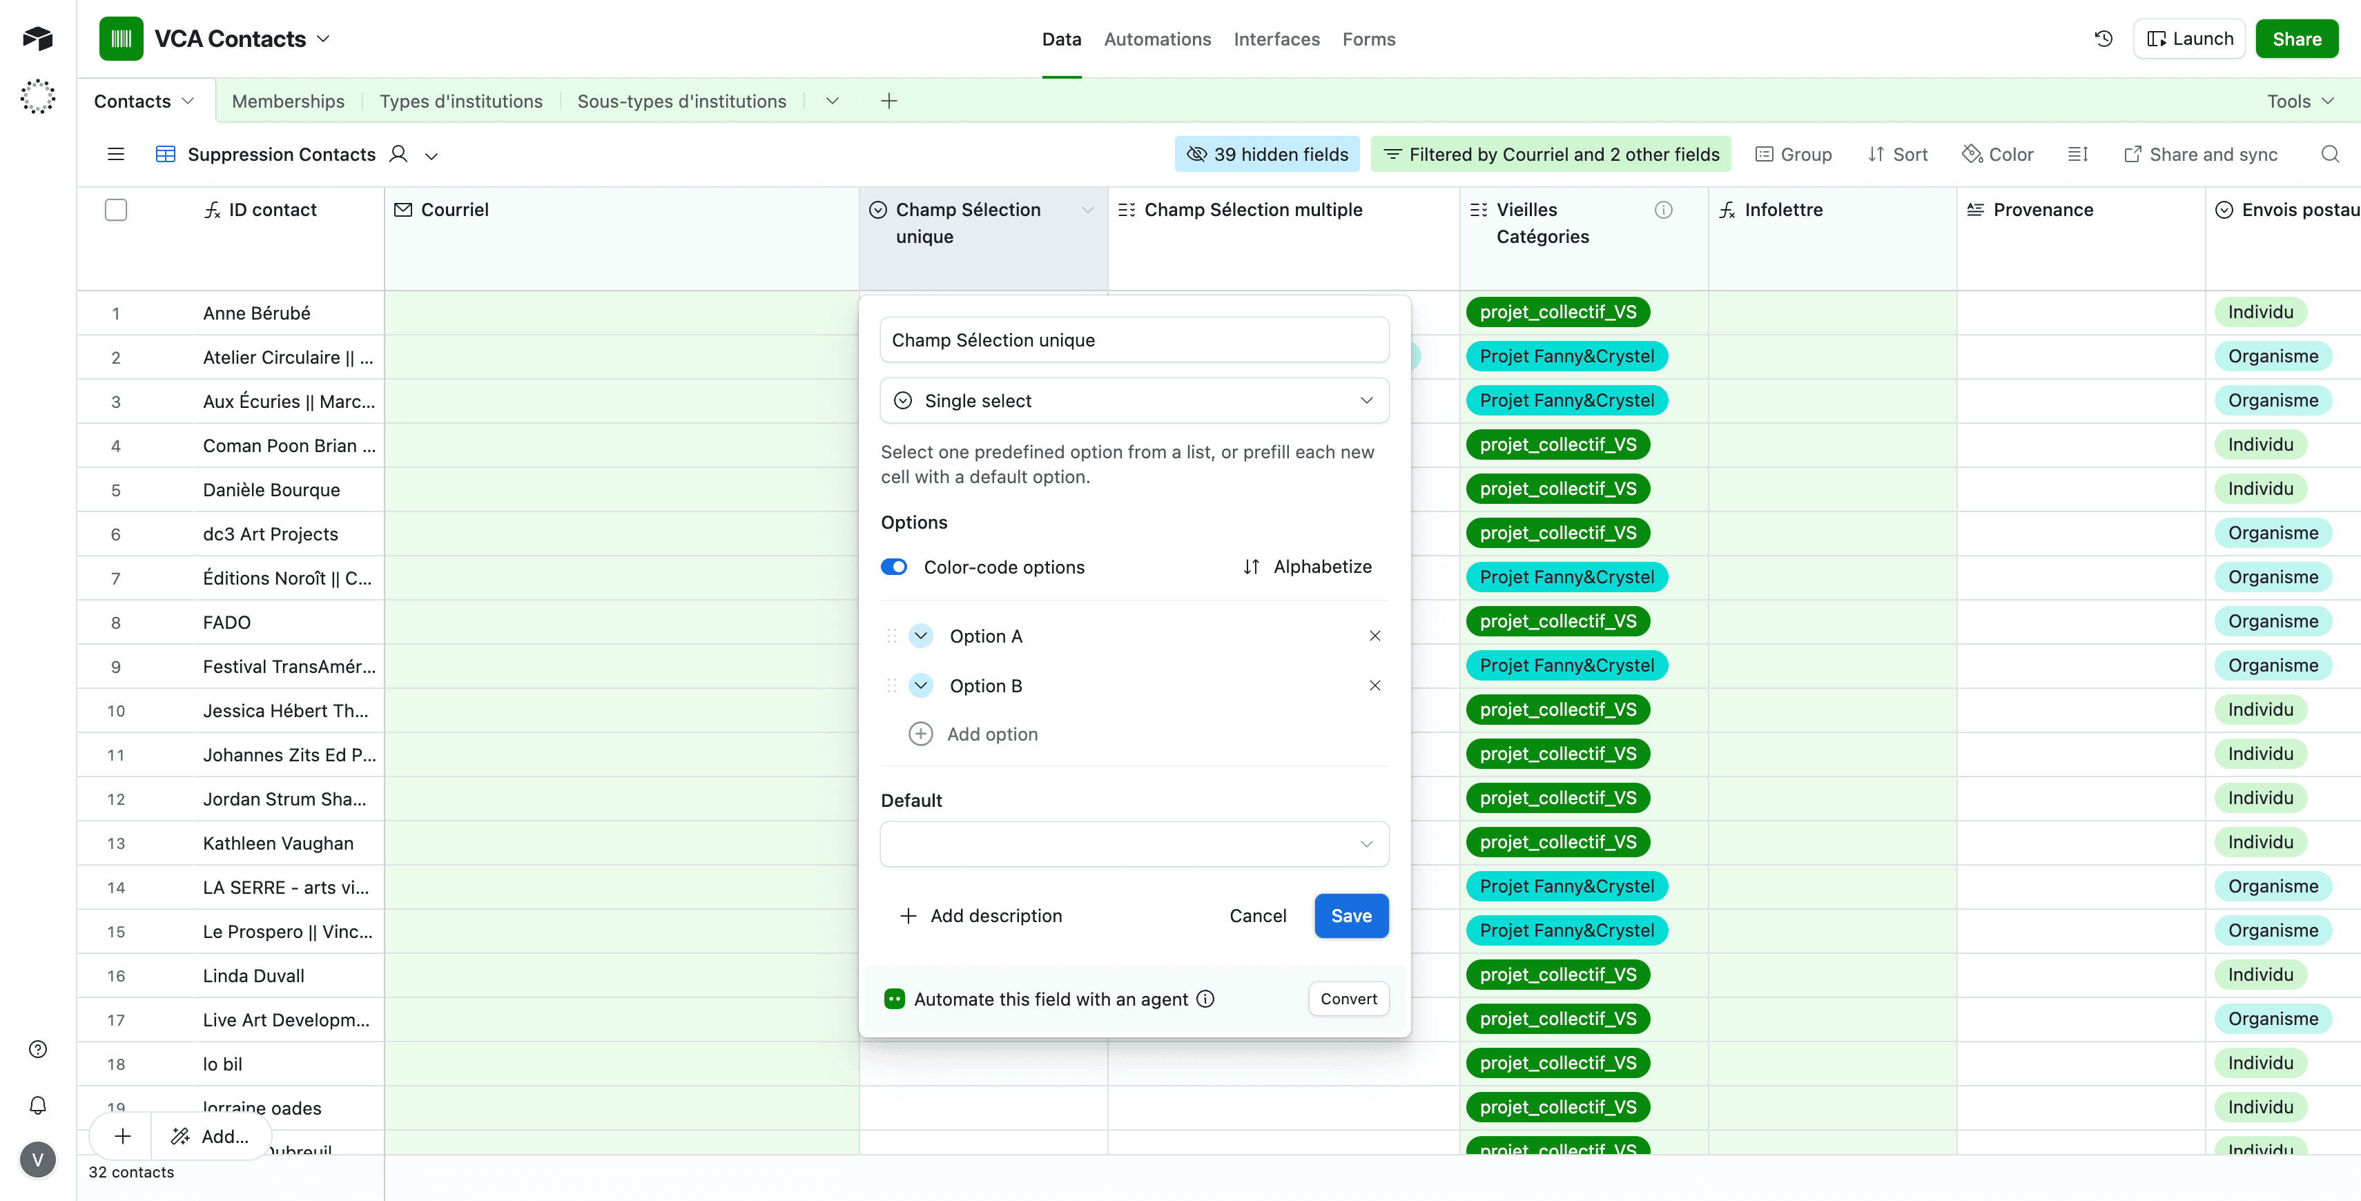Open notifications bell icon
Screen dimensions: 2361x1201
point(37,1105)
